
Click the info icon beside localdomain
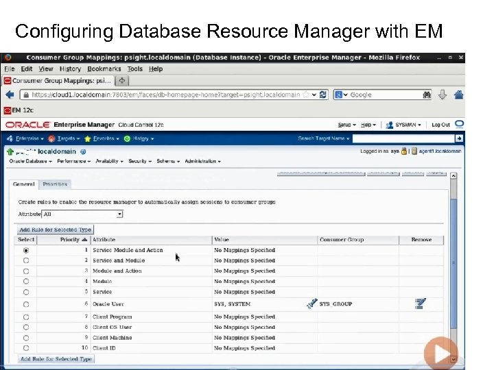(x=83, y=151)
